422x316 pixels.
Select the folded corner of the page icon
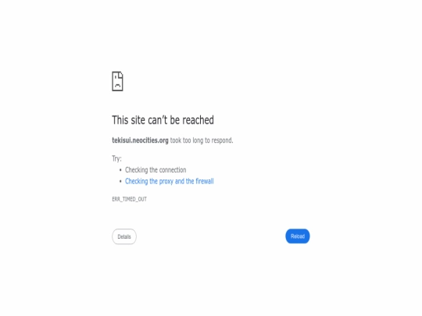click(121, 74)
